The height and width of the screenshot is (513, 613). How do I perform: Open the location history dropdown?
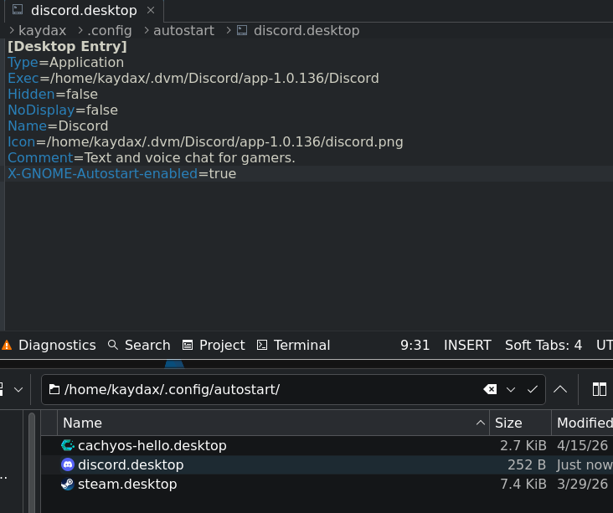pos(511,389)
